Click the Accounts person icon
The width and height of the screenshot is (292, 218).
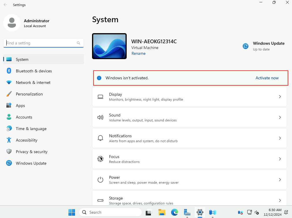9,117
